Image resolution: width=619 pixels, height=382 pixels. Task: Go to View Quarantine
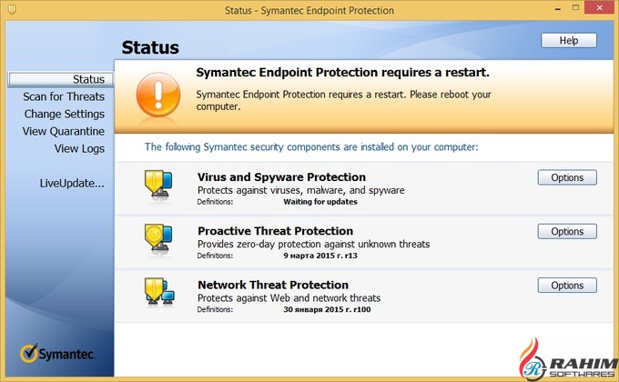[x=64, y=131]
